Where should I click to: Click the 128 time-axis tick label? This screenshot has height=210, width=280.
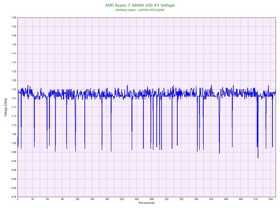77,199
